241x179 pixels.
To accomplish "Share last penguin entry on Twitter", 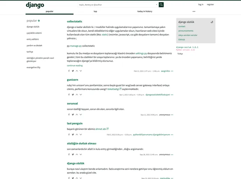I will pyautogui.click(x=73, y=135).
